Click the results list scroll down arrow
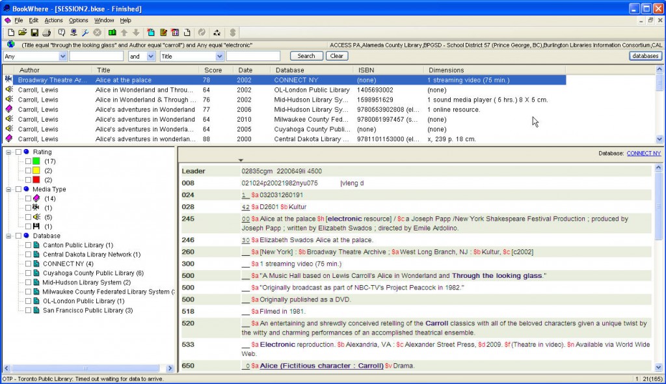 (659, 139)
